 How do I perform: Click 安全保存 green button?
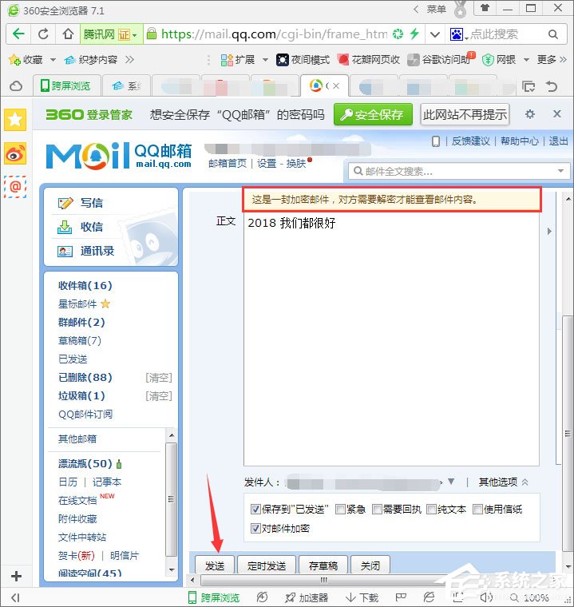pos(373,114)
